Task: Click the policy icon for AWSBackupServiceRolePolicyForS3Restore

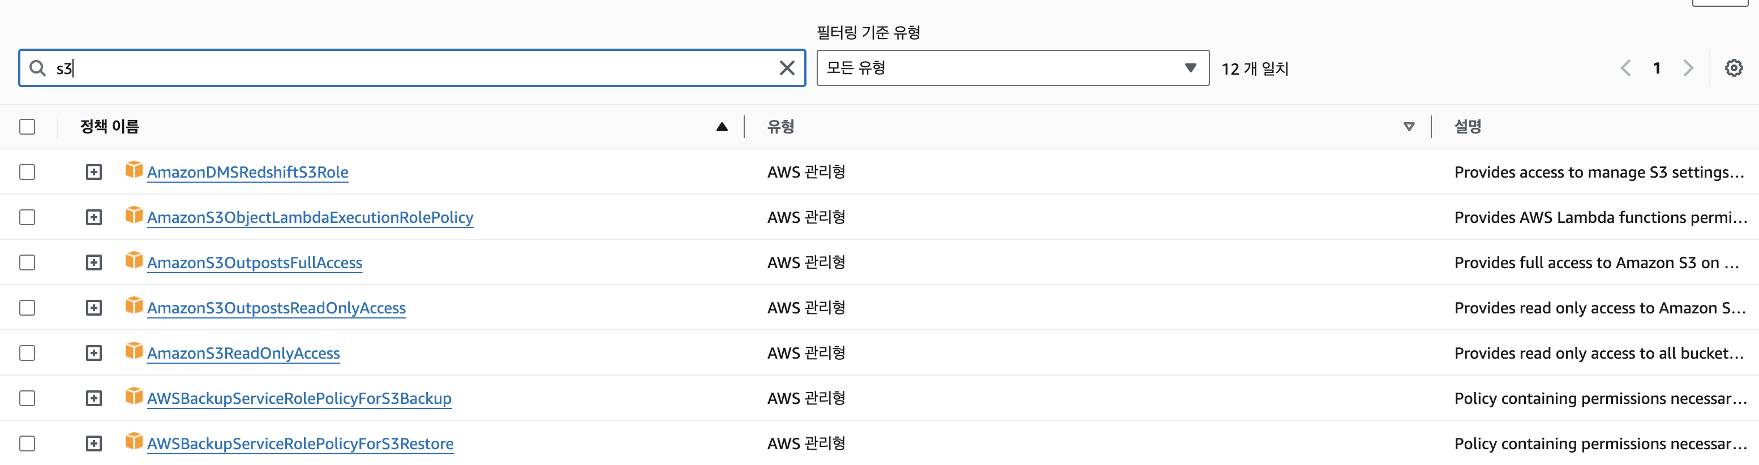Action: click(134, 441)
